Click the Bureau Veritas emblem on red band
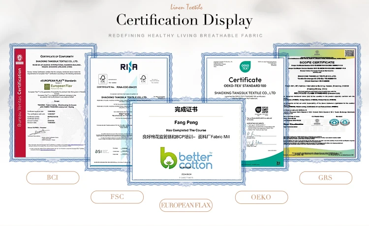Screen dimensions: 369x226 coord(20,58)
